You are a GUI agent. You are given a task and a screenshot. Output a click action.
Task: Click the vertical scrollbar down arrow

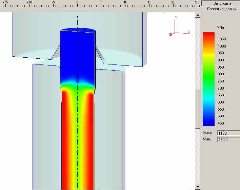click(x=198, y=187)
